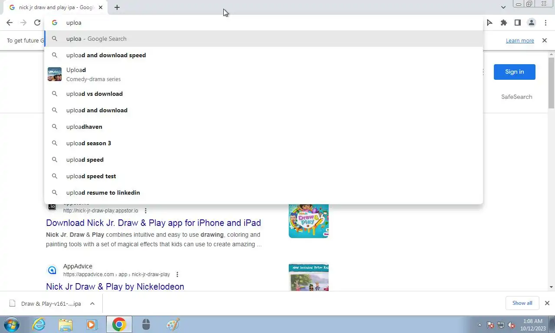Screen dimensions: 555x333
Task: Expand the download item chevron menu
Action: point(92,304)
